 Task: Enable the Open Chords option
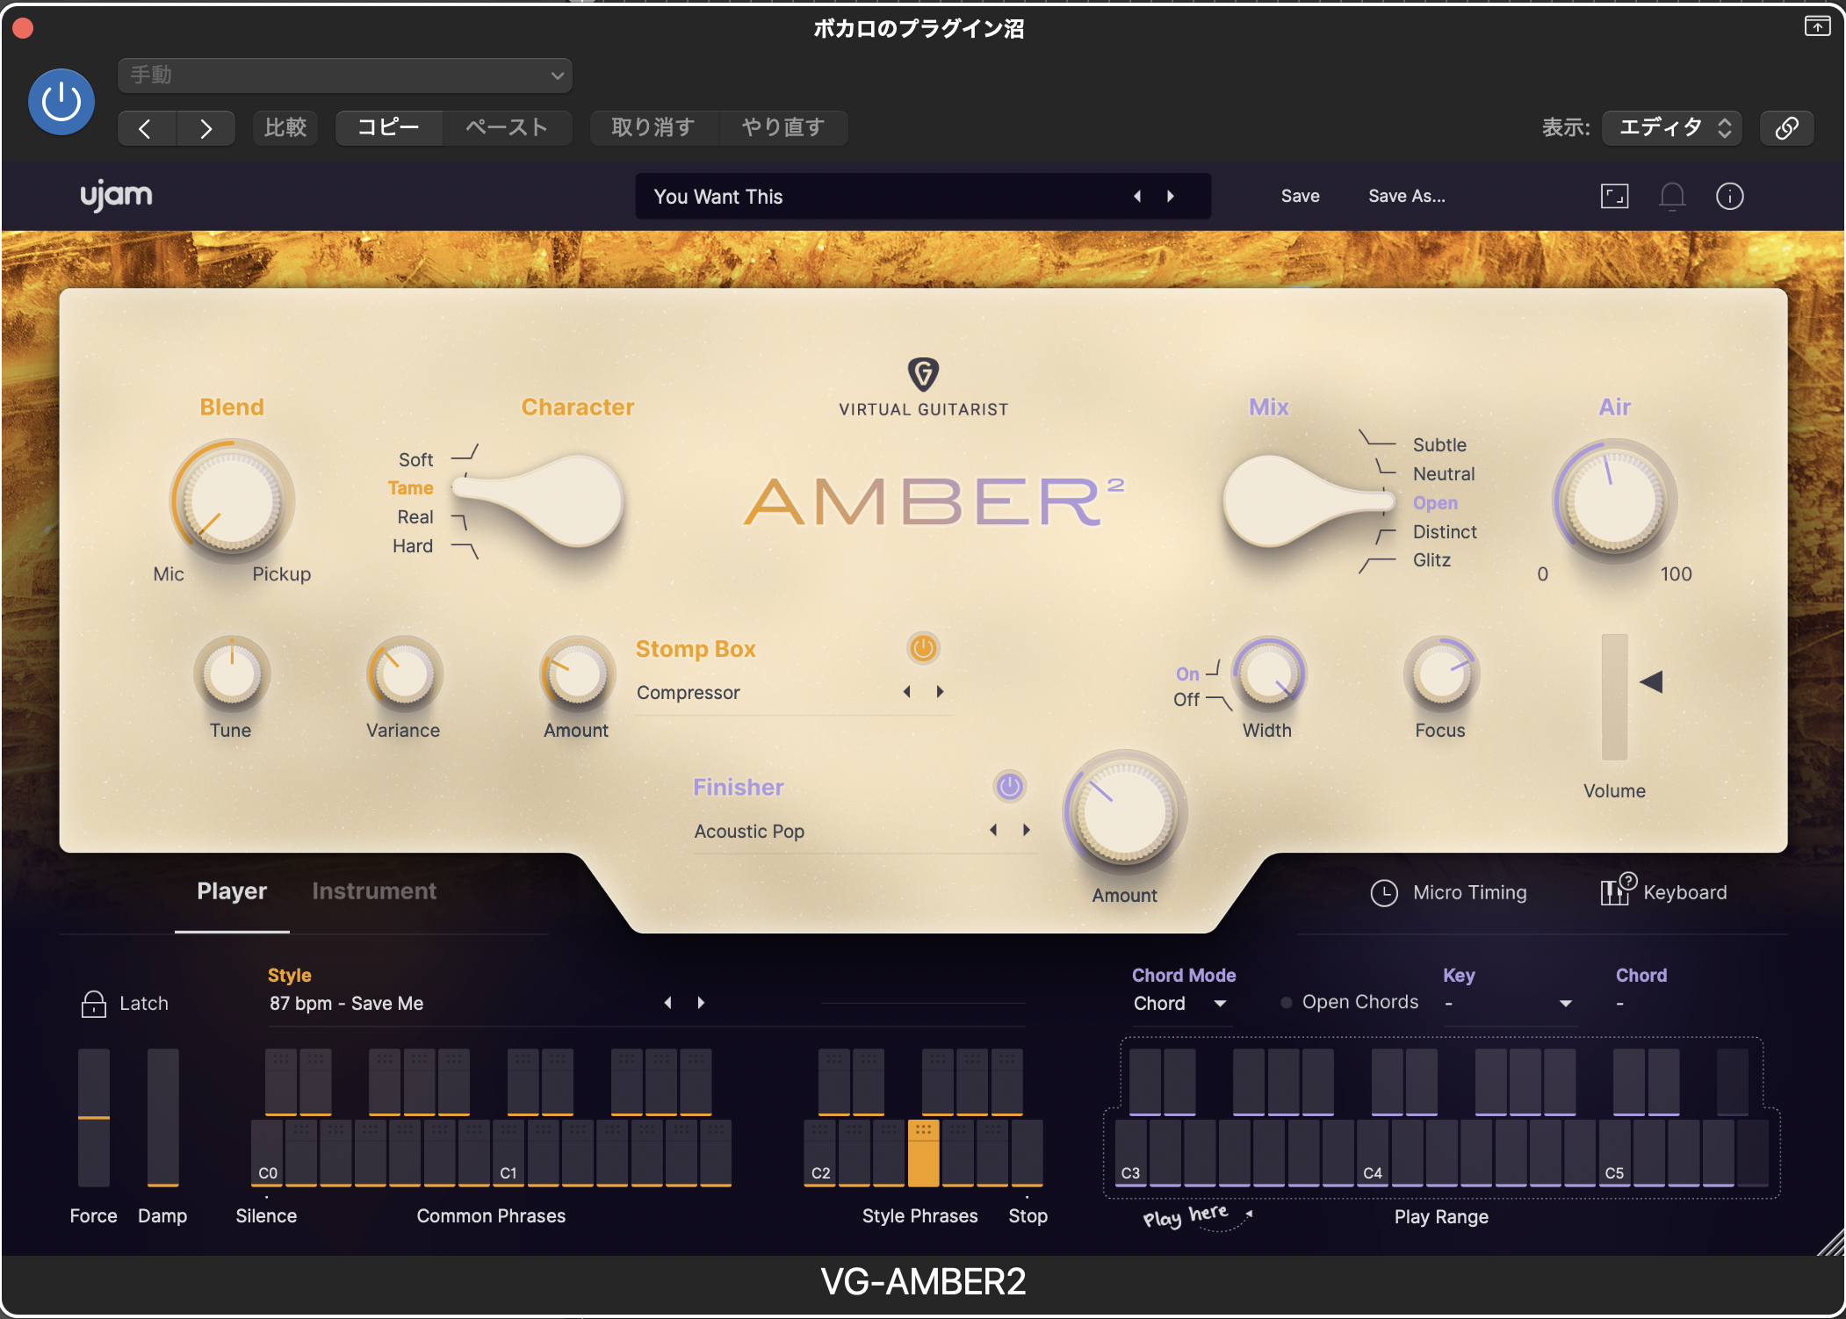(x=1351, y=1002)
